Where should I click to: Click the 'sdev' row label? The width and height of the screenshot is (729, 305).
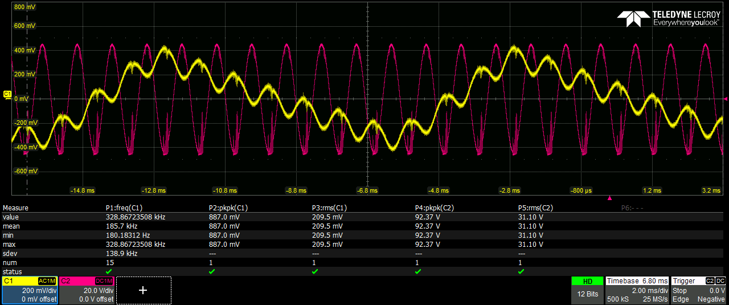coord(10,254)
